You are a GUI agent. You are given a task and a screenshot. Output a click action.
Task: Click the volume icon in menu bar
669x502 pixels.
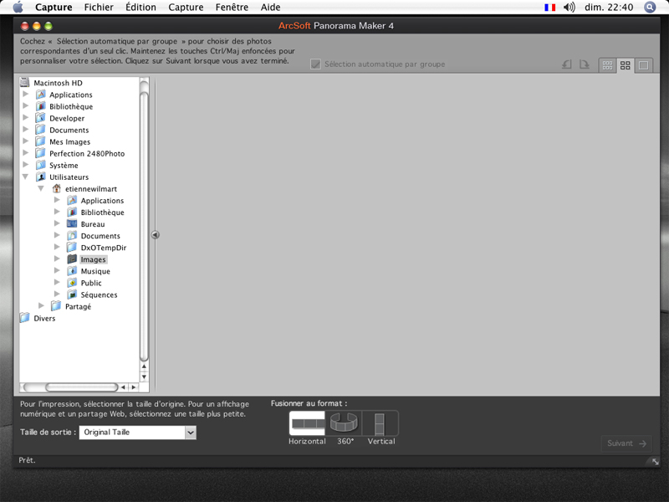569,8
